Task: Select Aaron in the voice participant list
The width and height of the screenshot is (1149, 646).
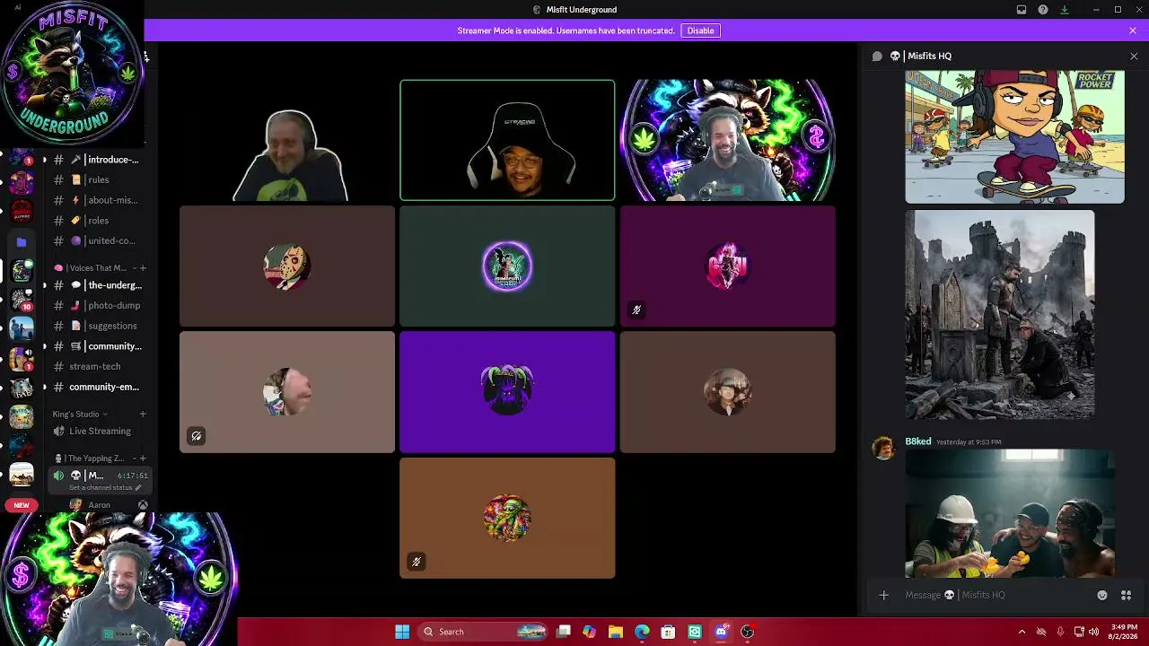Action: pyautogui.click(x=99, y=505)
